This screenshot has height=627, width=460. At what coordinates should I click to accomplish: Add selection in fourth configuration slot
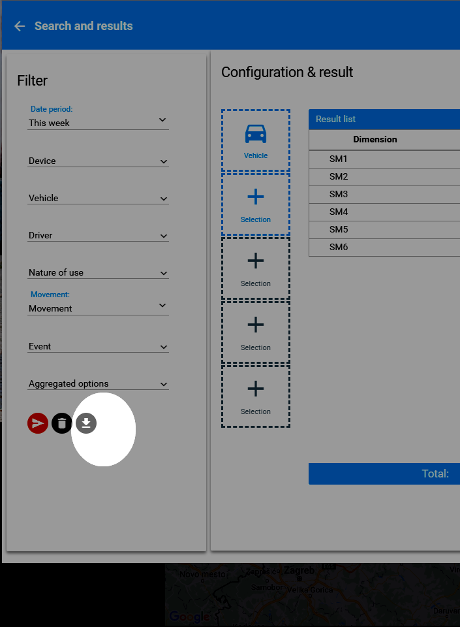point(256,332)
